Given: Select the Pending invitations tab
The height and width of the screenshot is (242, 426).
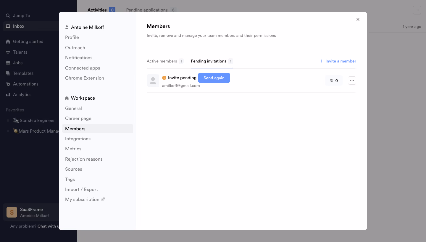Looking at the screenshot, I should point(212,61).
